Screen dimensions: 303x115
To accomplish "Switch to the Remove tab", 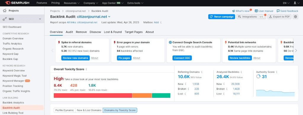I will 81,32.
